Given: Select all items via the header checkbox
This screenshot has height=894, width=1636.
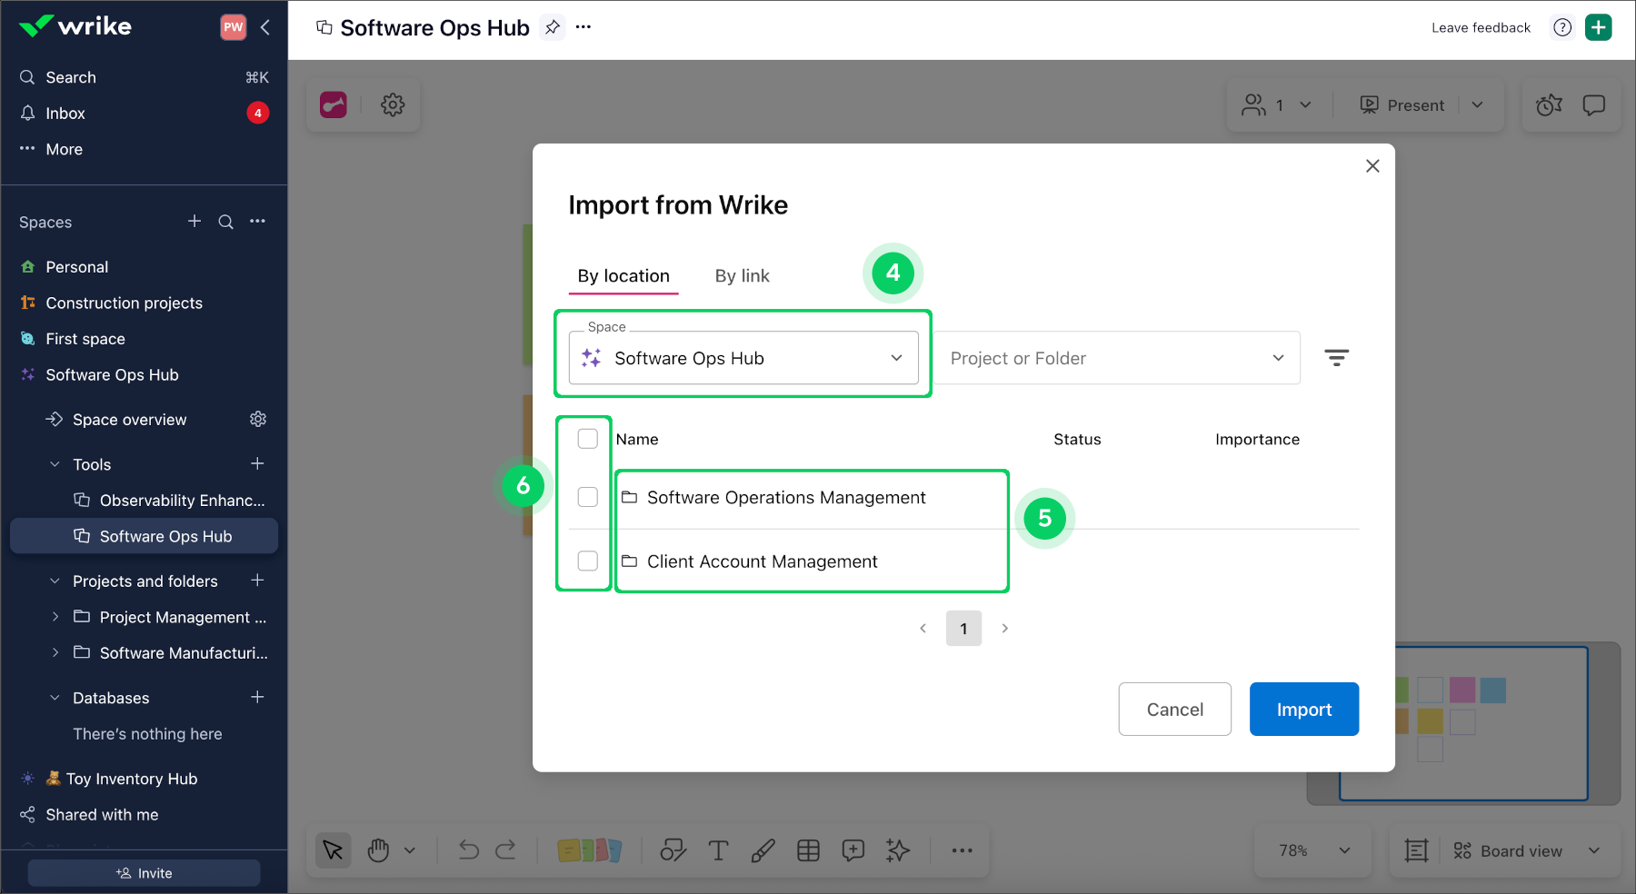Looking at the screenshot, I should [x=586, y=438].
